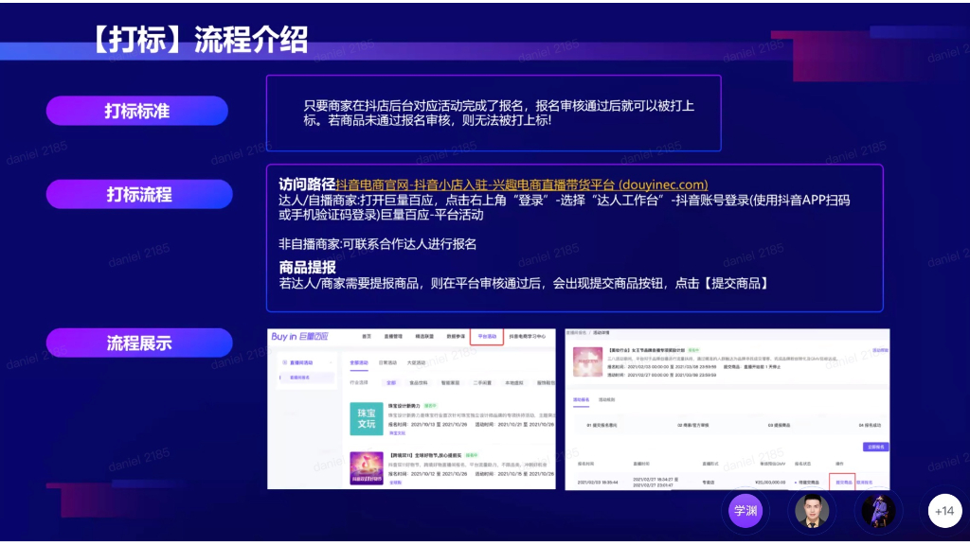The image size is (970, 545).
Task: Open the 珠宝设计新势力 activity title
Action: click(x=404, y=406)
